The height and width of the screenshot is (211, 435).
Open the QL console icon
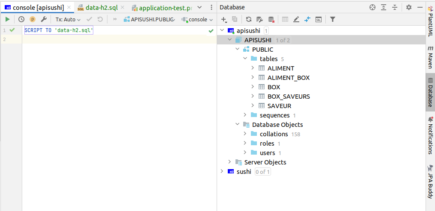(x=319, y=19)
